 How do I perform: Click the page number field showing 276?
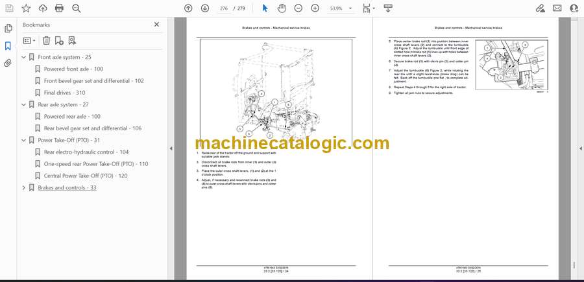[223, 8]
